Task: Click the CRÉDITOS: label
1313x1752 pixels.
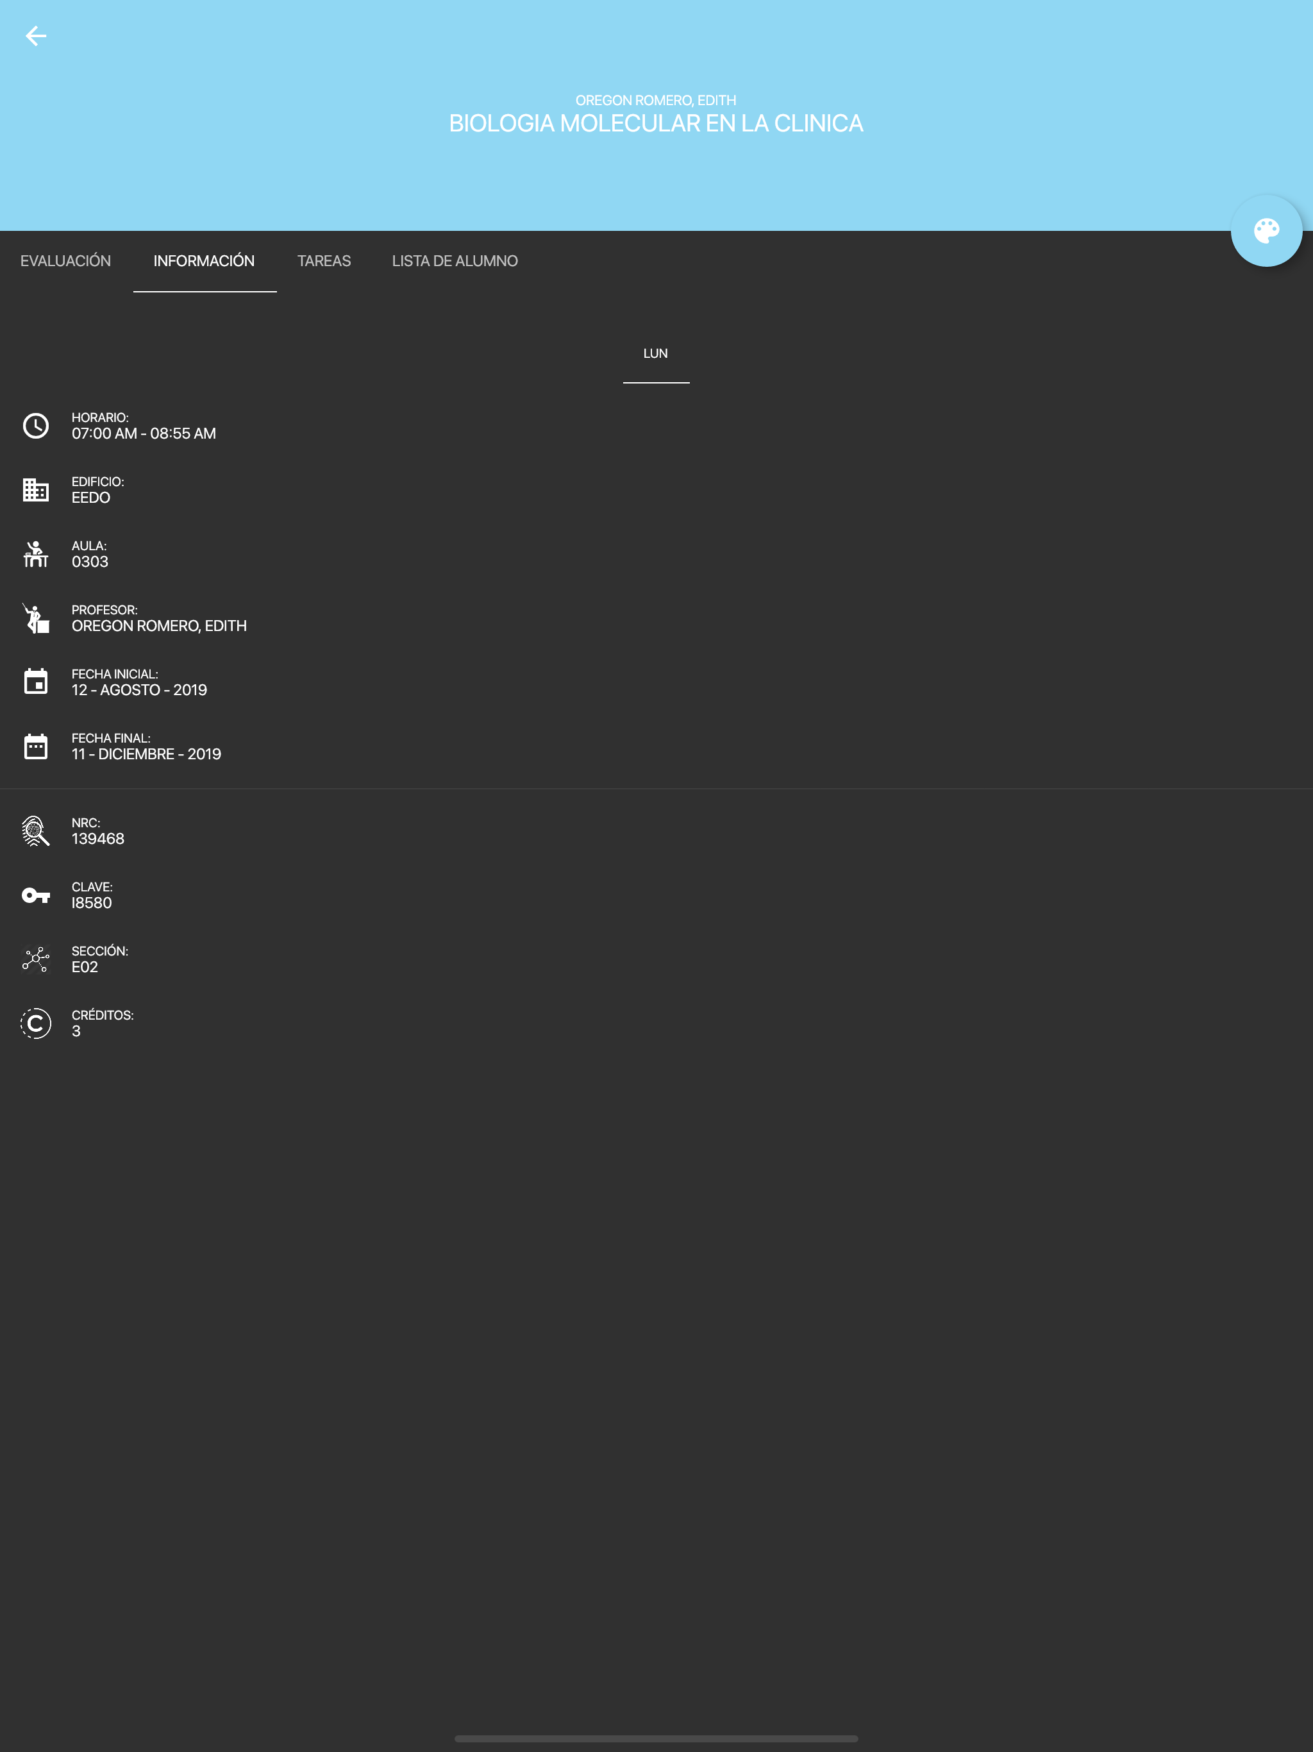Action: 102,1015
